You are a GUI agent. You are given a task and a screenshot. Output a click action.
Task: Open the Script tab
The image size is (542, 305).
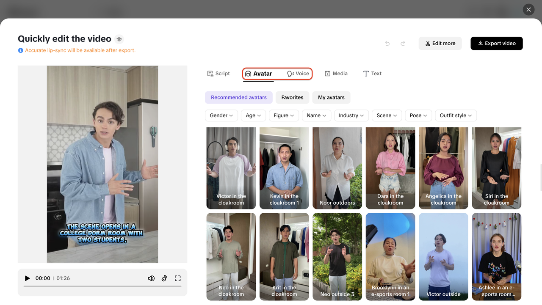[218, 74]
